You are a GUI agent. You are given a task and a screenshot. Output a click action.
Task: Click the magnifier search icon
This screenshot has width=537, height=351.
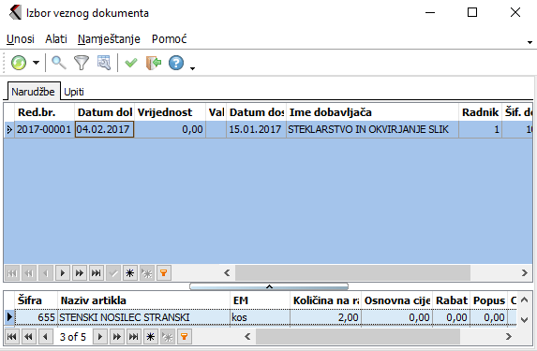coord(59,63)
